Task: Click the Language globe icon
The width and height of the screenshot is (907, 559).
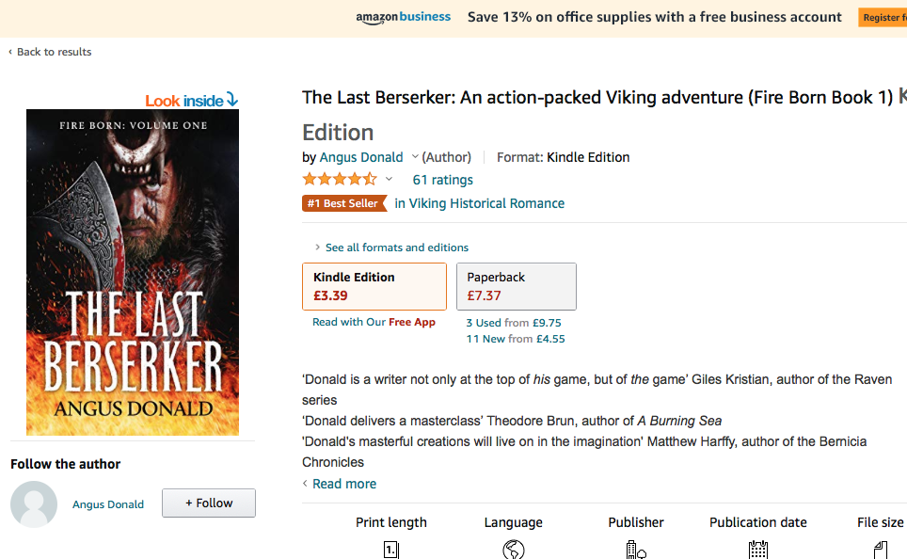Action: 513,550
